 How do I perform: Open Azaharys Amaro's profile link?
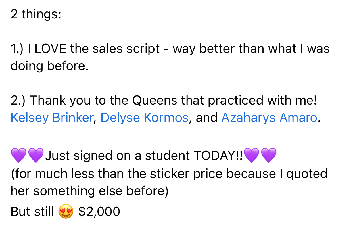pos(269,118)
